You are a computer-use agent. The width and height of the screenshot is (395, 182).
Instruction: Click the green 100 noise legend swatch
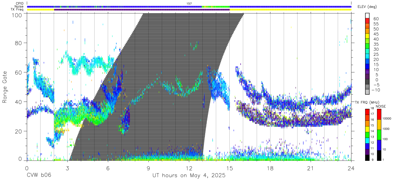[x=379, y=134]
